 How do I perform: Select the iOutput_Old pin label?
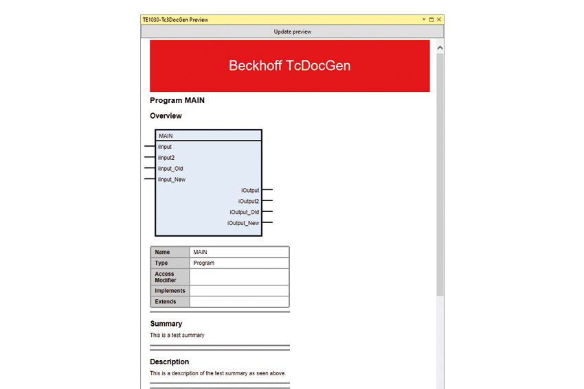(245, 212)
